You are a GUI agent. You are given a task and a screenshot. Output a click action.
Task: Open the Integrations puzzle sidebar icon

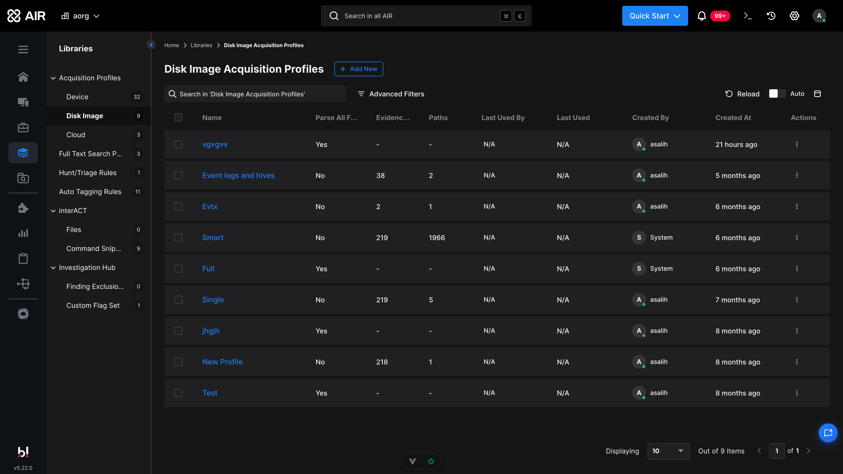coord(23,208)
